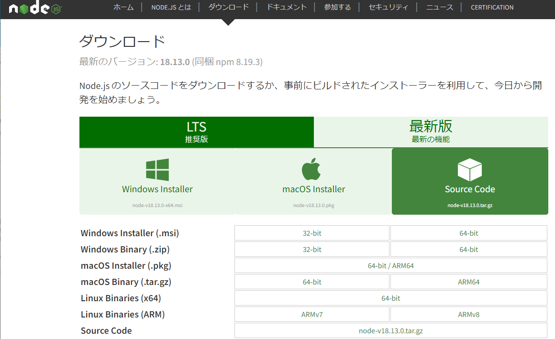Switch to the LTS 推奨版 tab
This screenshot has height=339, width=555.
click(x=197, y=132)
